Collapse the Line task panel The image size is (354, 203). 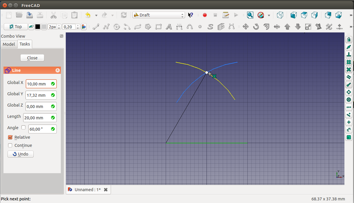pyautogui.click(x=58, y=71)
